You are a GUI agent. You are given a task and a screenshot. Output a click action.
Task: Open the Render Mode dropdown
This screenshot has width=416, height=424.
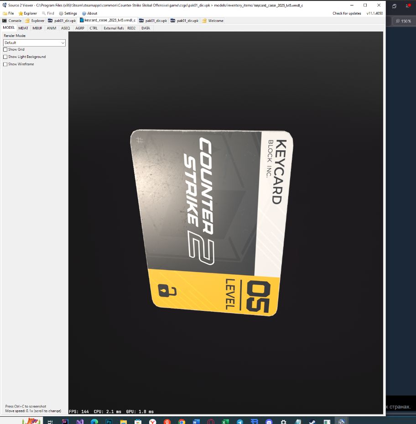tap(34, 43)
